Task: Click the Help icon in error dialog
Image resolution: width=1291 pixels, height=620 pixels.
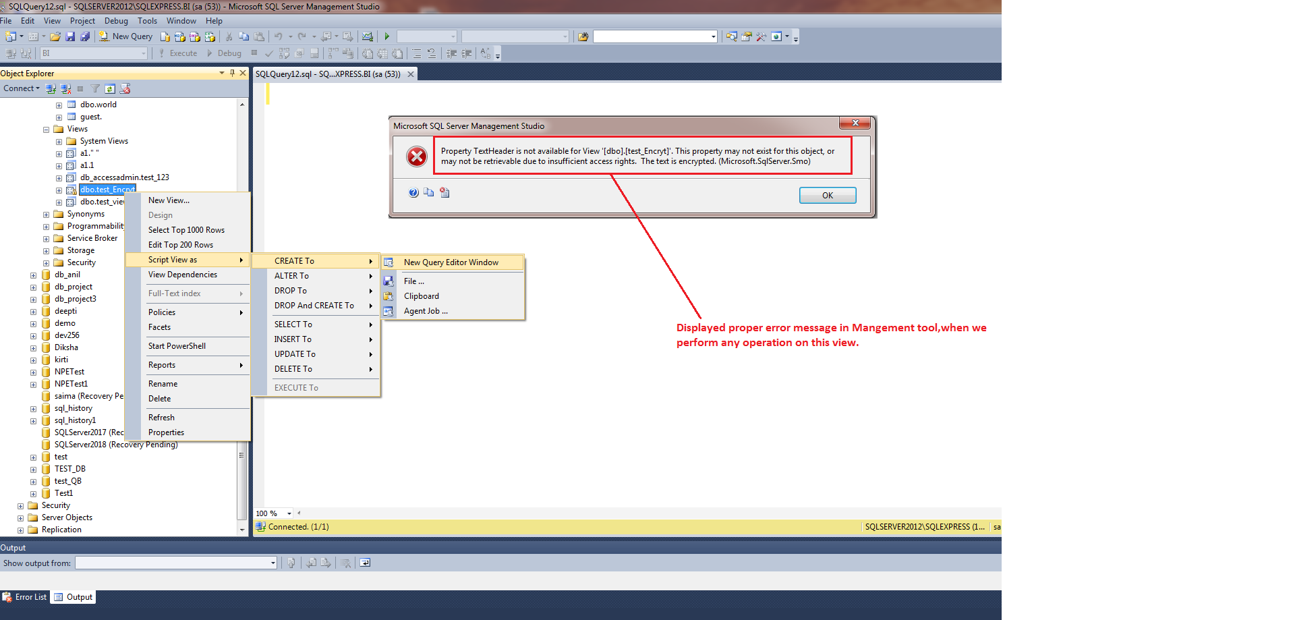Action: pos(413,193)
